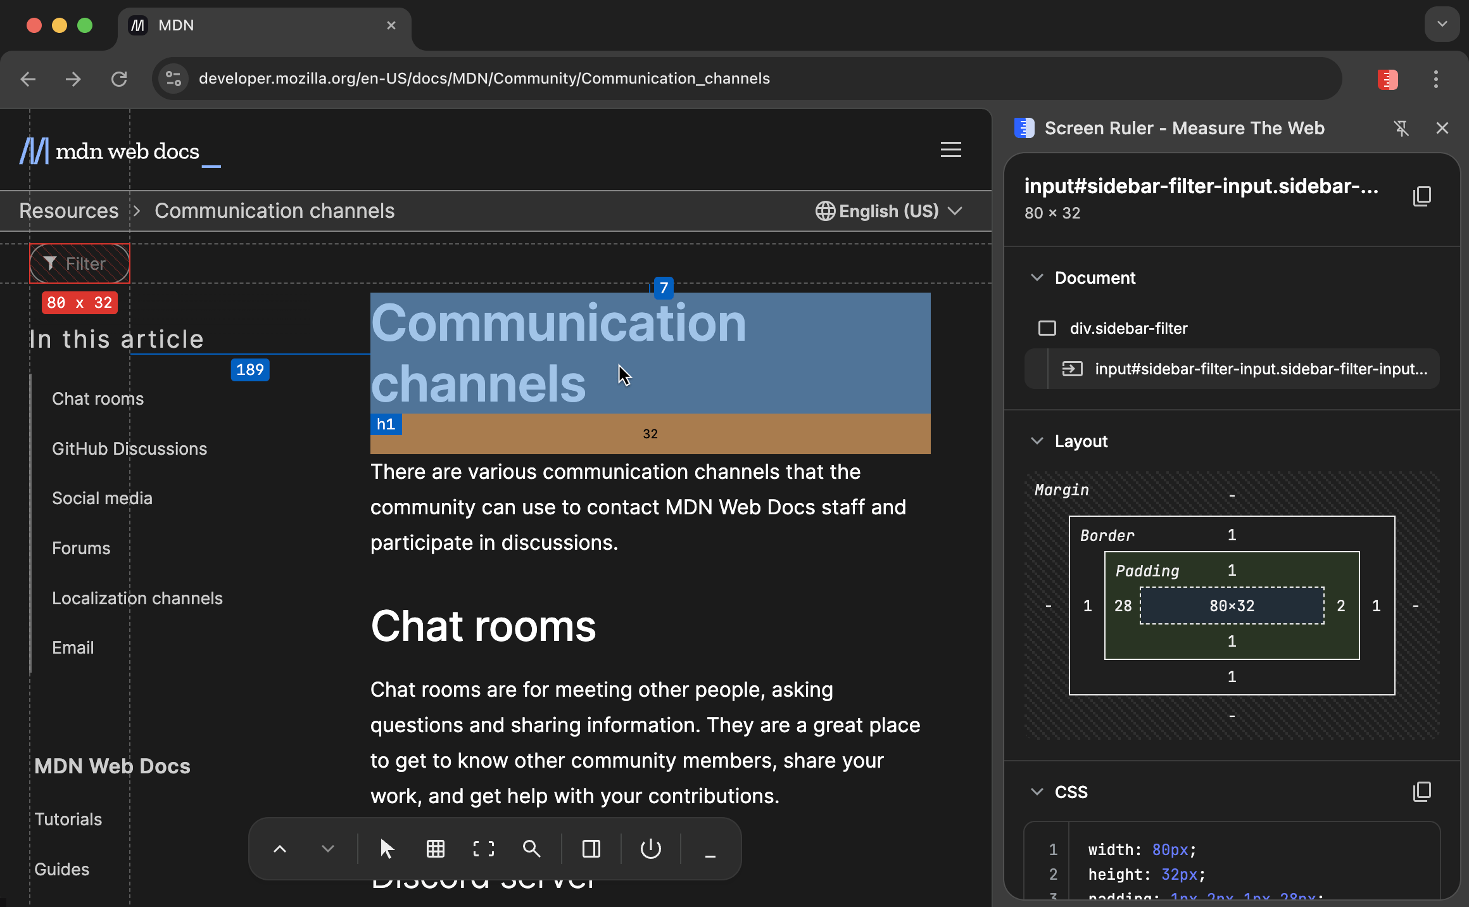1469x907 pixels.
Task: Collapse the Document section
Action: click(1037, 277)
